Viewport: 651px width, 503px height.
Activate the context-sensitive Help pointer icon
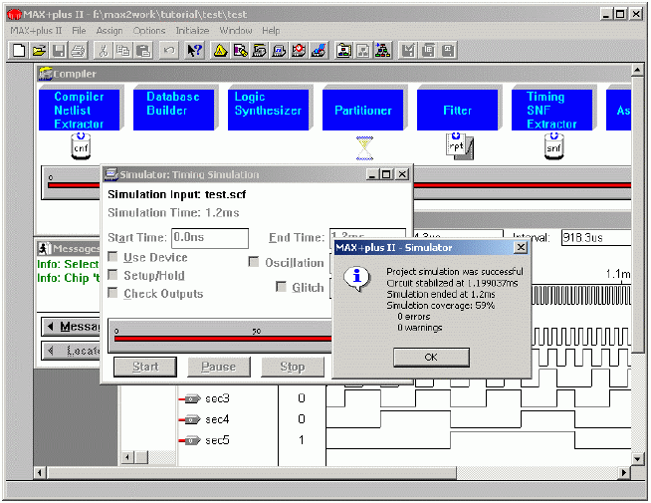pyautogui.click(x=194, y=51)
